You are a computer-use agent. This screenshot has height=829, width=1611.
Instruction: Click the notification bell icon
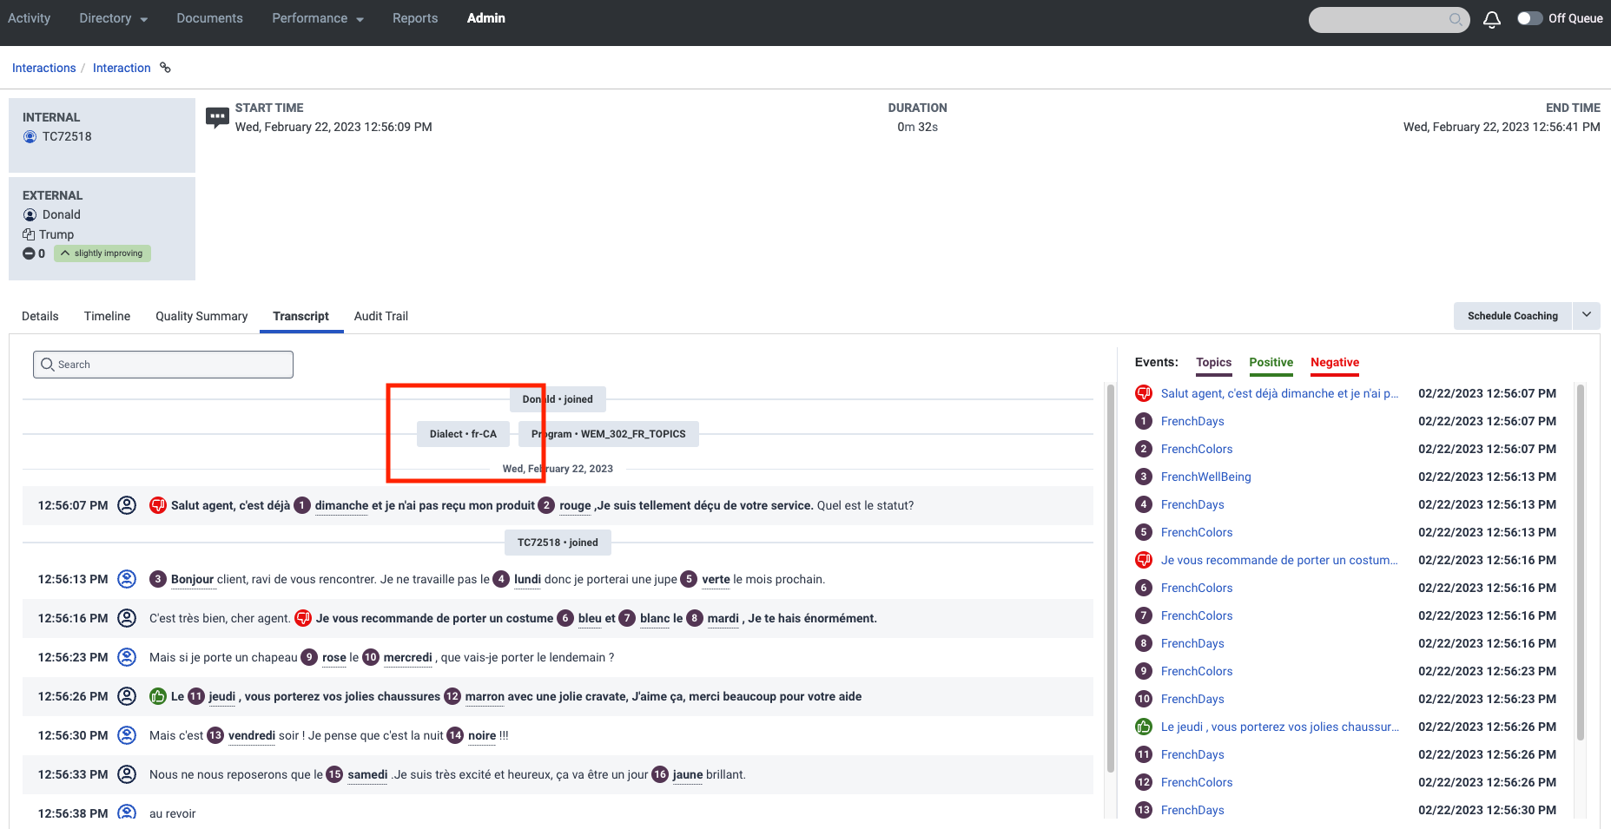click(x=1491, y=18)
